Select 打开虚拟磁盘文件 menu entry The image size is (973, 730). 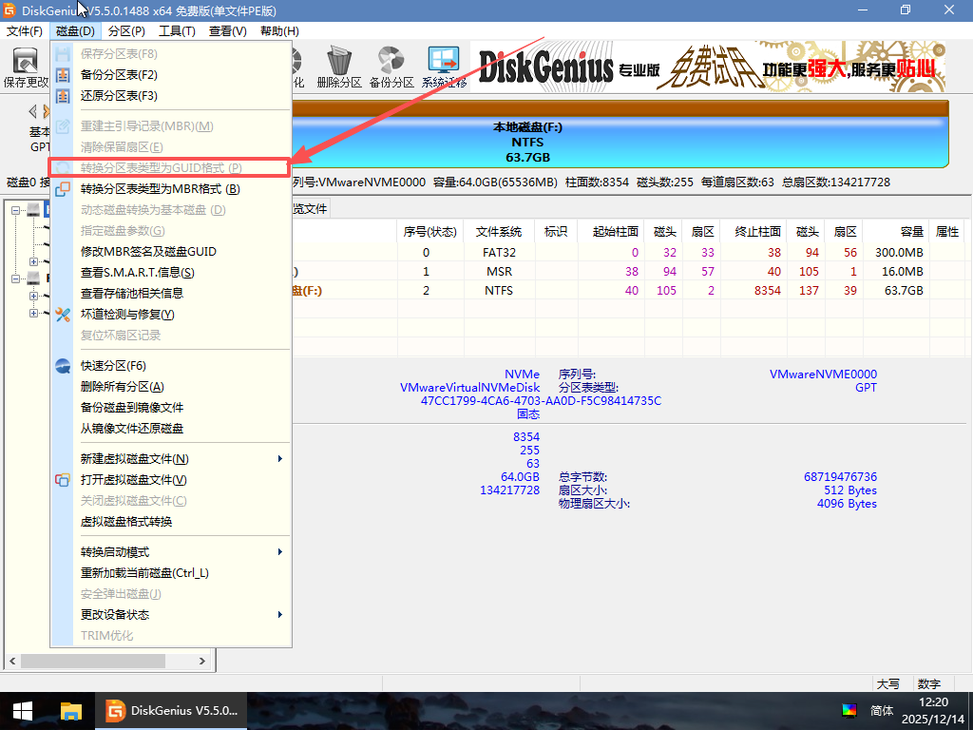click(133, 480)
